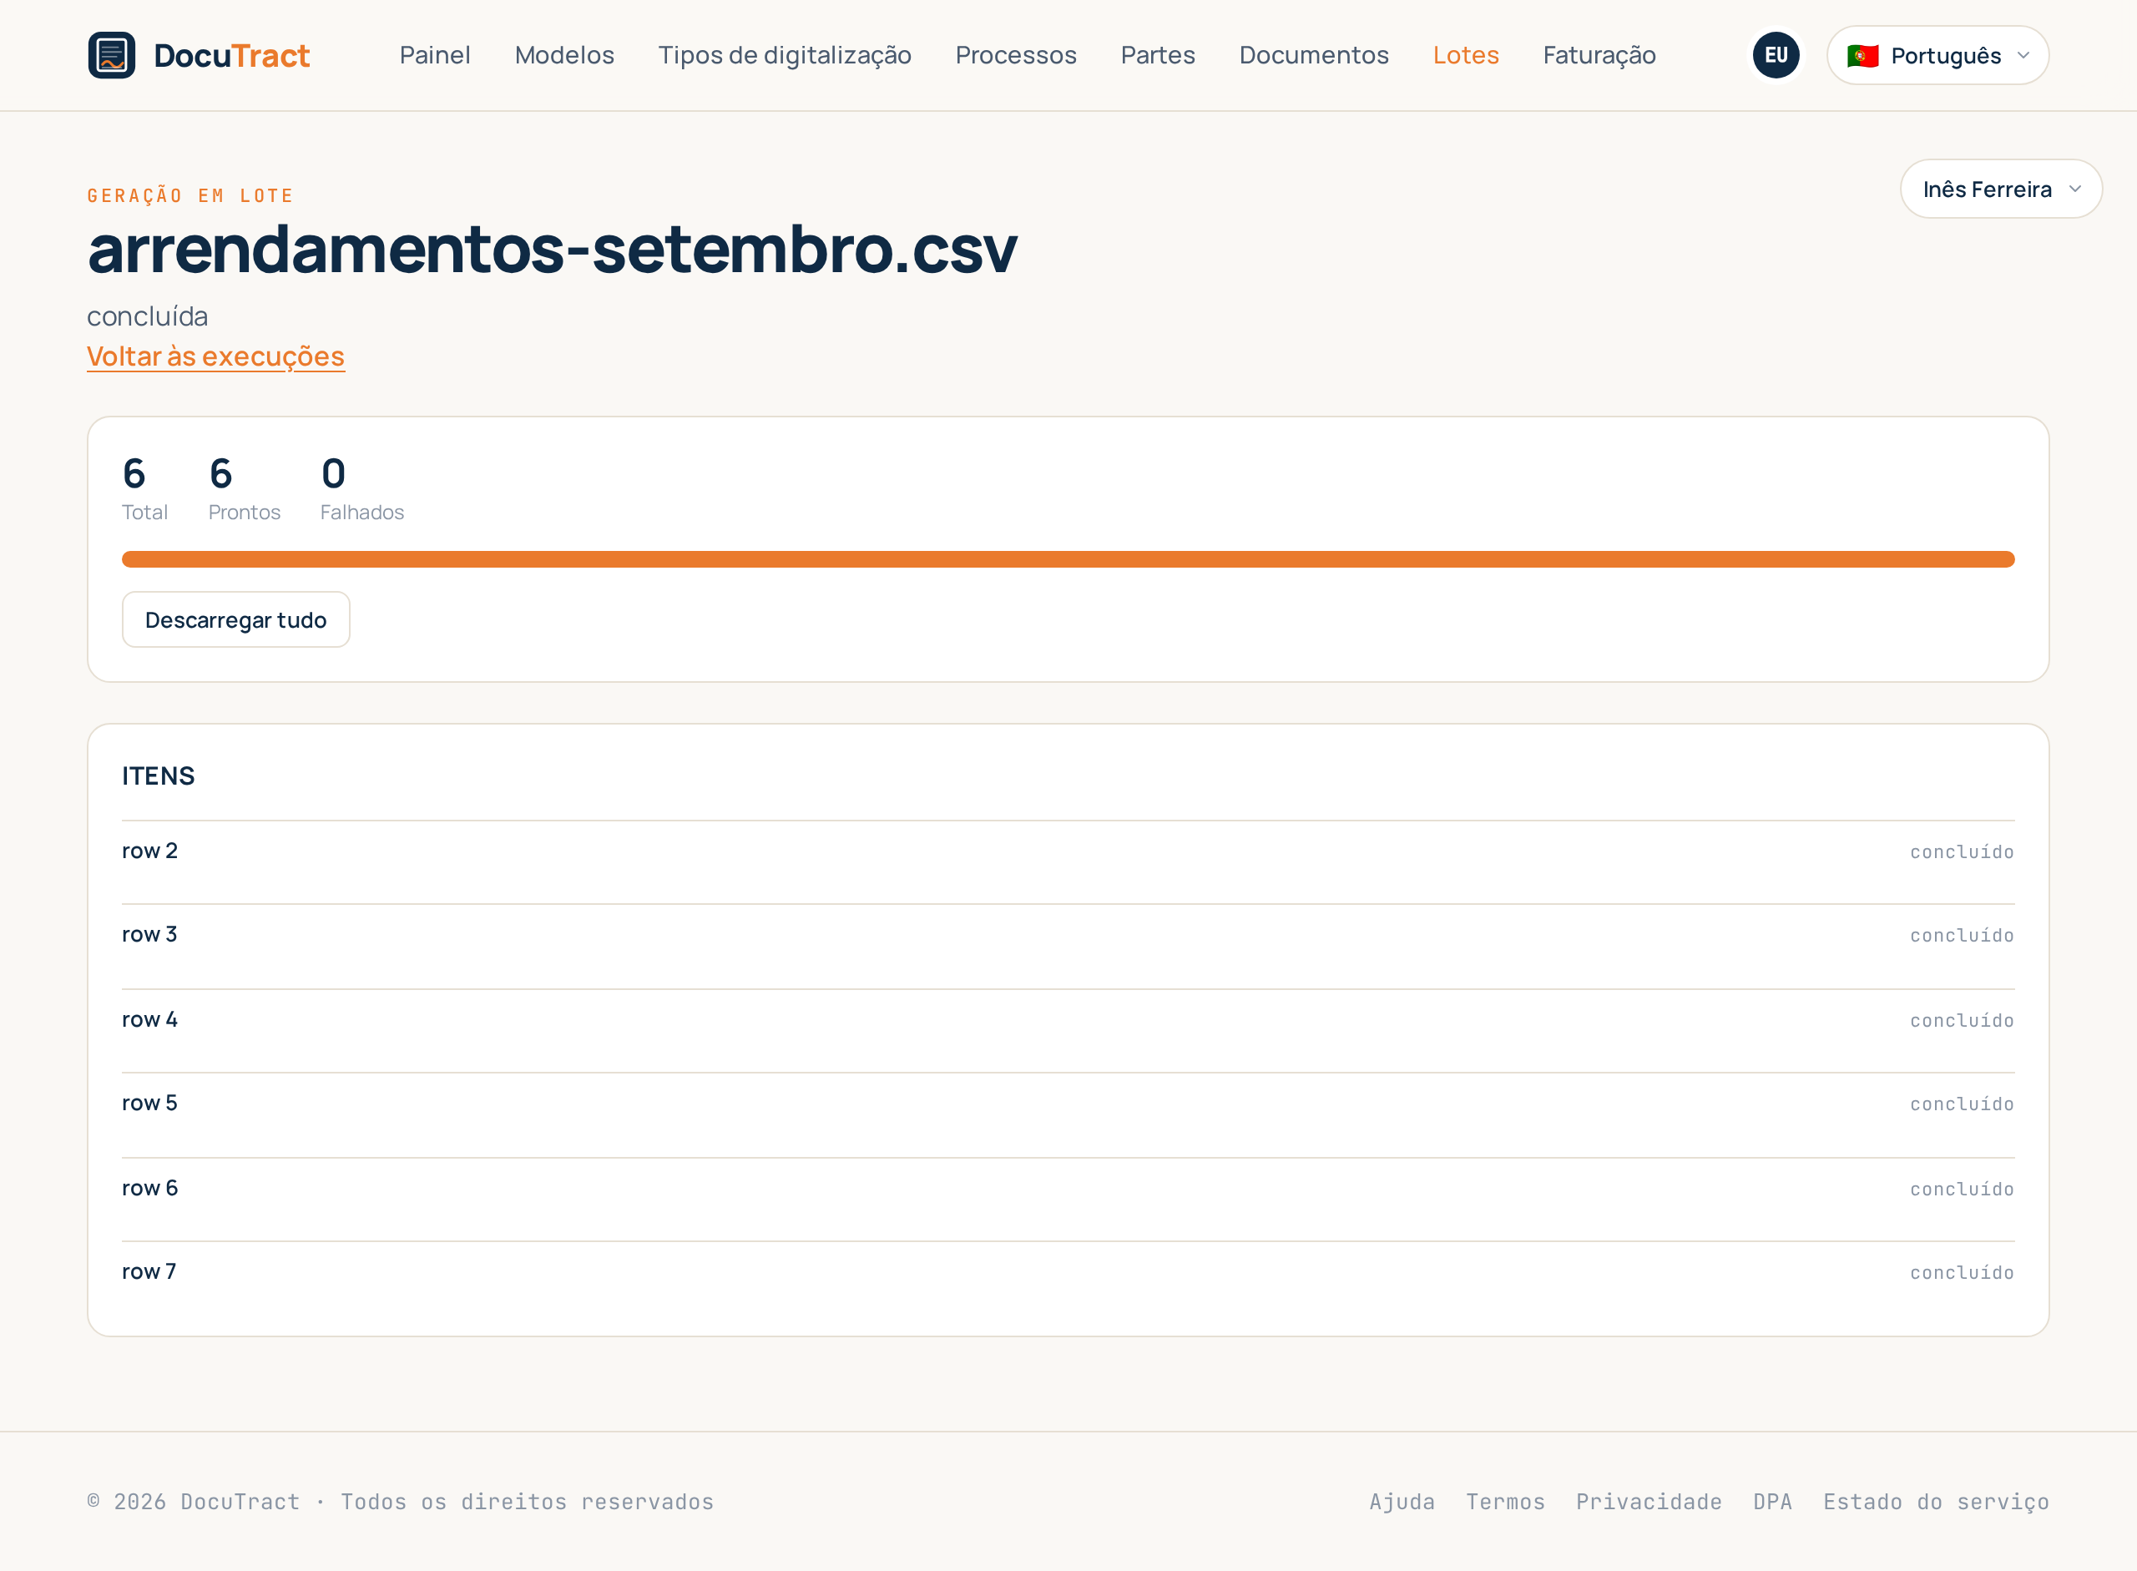Screen dimensions: 2137x1571
Task: Open the EU region avatar badge
Action: (1776, 55)
